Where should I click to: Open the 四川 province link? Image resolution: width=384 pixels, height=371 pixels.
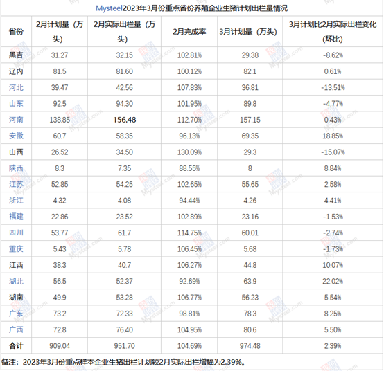[16, 233]
